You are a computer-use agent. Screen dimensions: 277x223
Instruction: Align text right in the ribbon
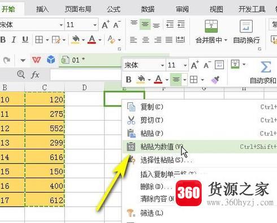pos(158,40)
